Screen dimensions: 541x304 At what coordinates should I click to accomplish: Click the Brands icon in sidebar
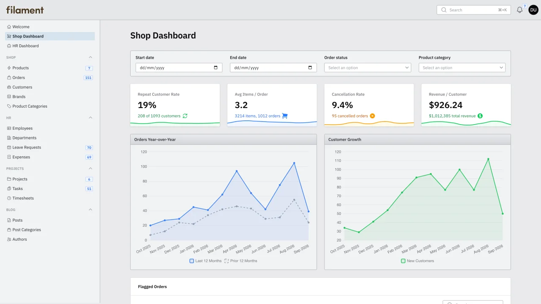(x=9, y=97)
